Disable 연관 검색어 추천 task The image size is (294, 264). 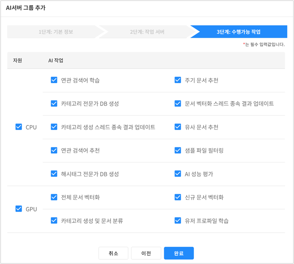point(54,150)
